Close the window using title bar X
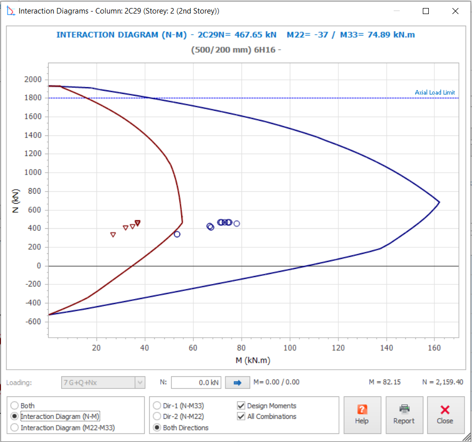This screenshot has width=472, height=442. (x=455, y=11)
